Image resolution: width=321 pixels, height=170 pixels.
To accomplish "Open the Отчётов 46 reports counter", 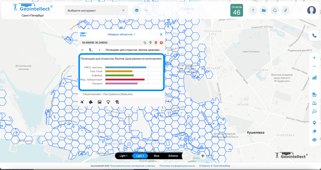I will coord(236,11).
